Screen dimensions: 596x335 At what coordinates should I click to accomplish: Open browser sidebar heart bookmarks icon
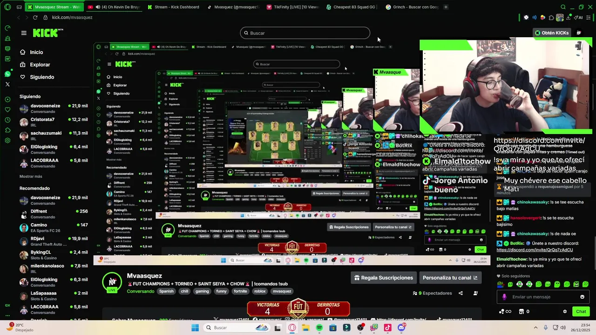pyautogui.click(x=7, y=109)
